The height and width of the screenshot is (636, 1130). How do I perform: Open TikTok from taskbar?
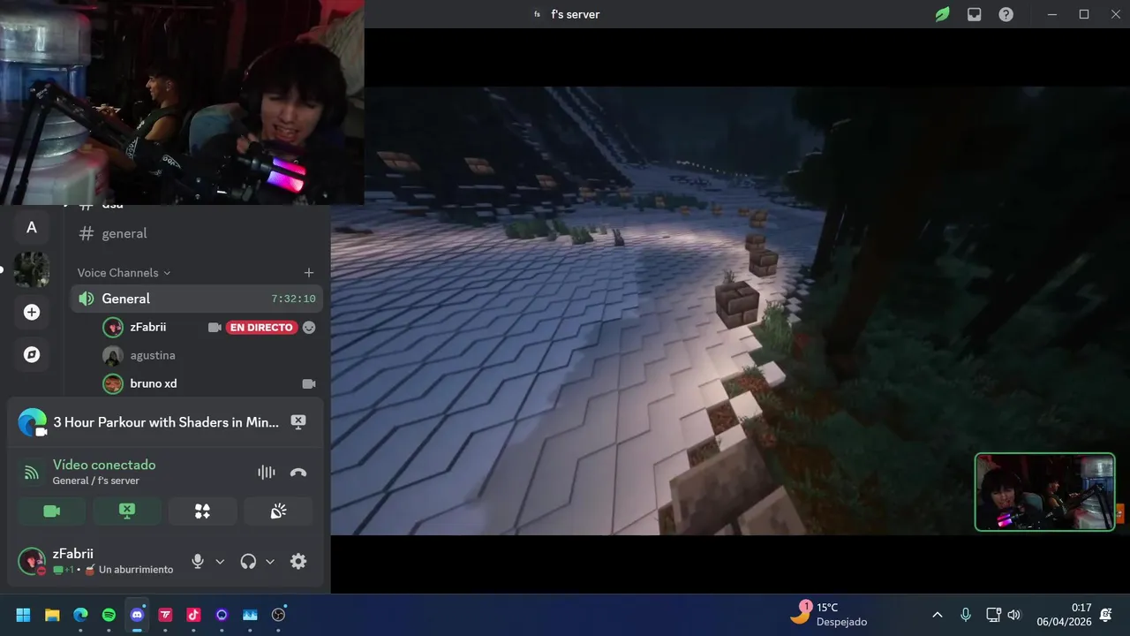pyautogui.click(x=193, y=615)
